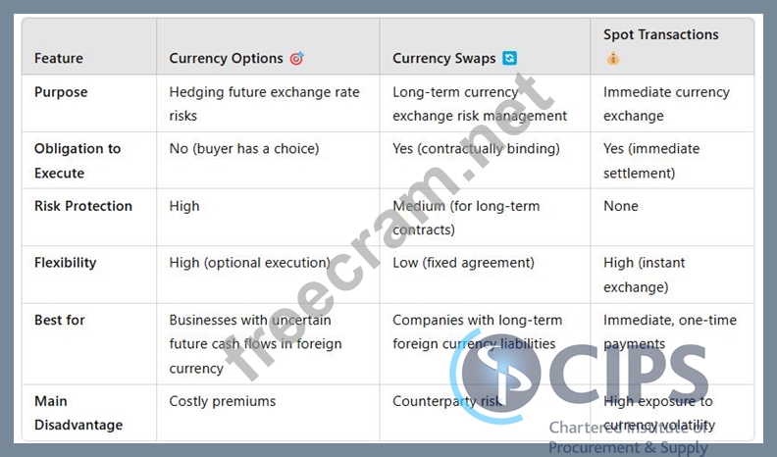Click the Risk Protection row label
The width and height of the screenshot is (777, 457).
(83, 206)
